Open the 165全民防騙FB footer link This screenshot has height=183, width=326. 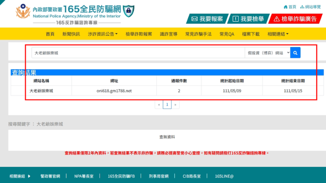click(121, 176)
